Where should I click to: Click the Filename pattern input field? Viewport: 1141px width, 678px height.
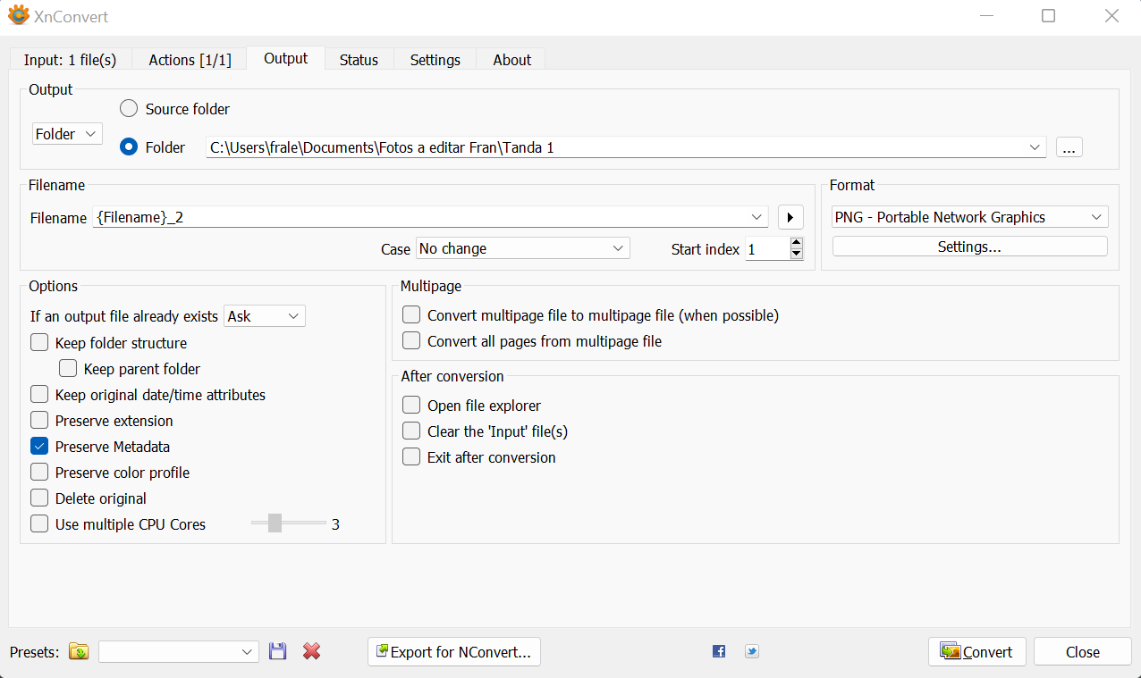(420, 217)
